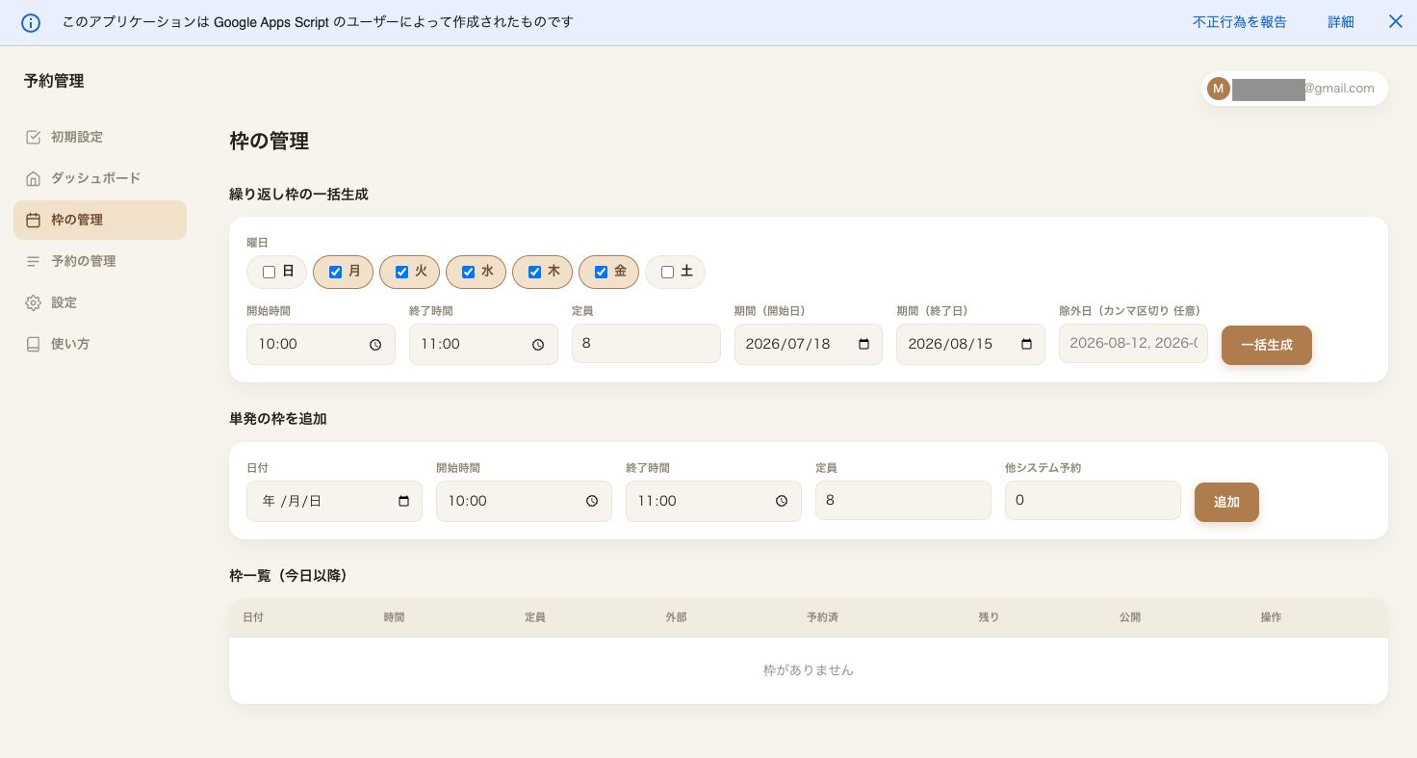The height and width of the screenshot is (758, 1417).
Task: Open the clock picker in the bulk 終了時間 field
Action: coord(538,344)
